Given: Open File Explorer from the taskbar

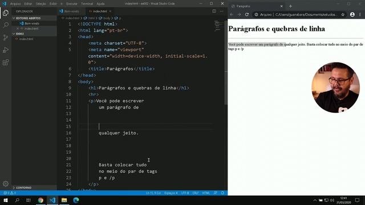Looking at the screenshot, I should point(64,200).
